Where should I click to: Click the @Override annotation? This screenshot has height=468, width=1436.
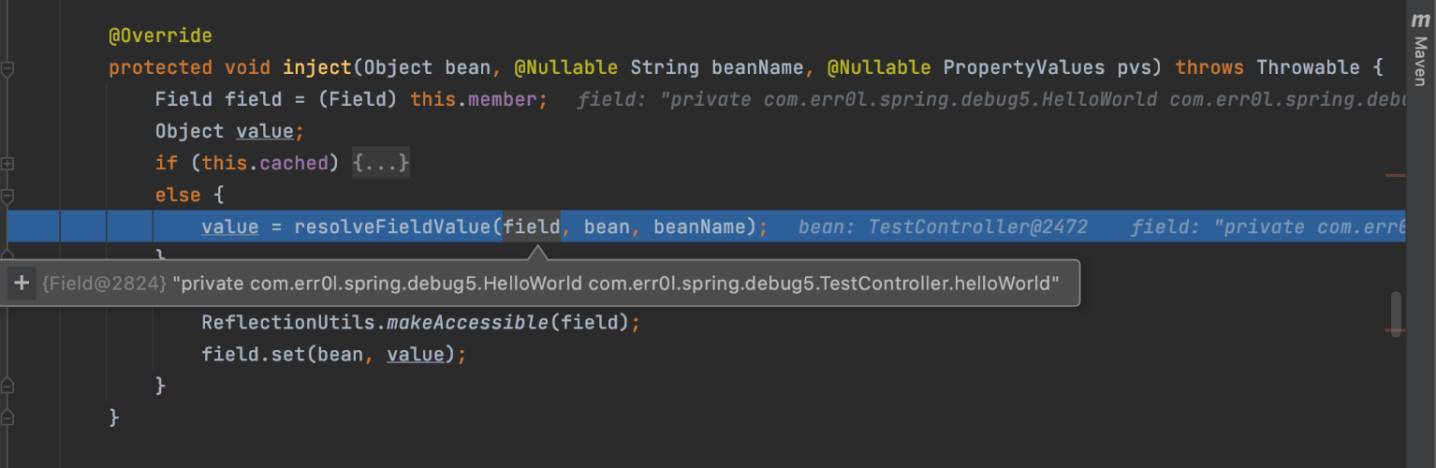point(160,37)
